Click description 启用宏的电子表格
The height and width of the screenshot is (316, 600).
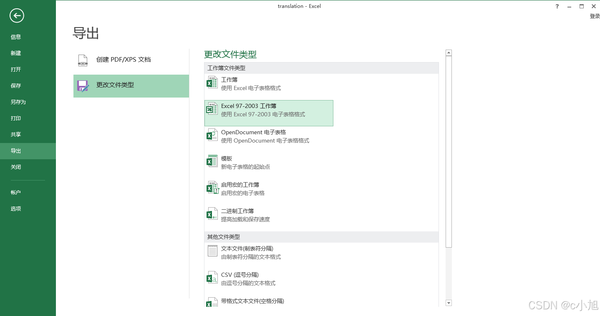[x=243, y=193]
